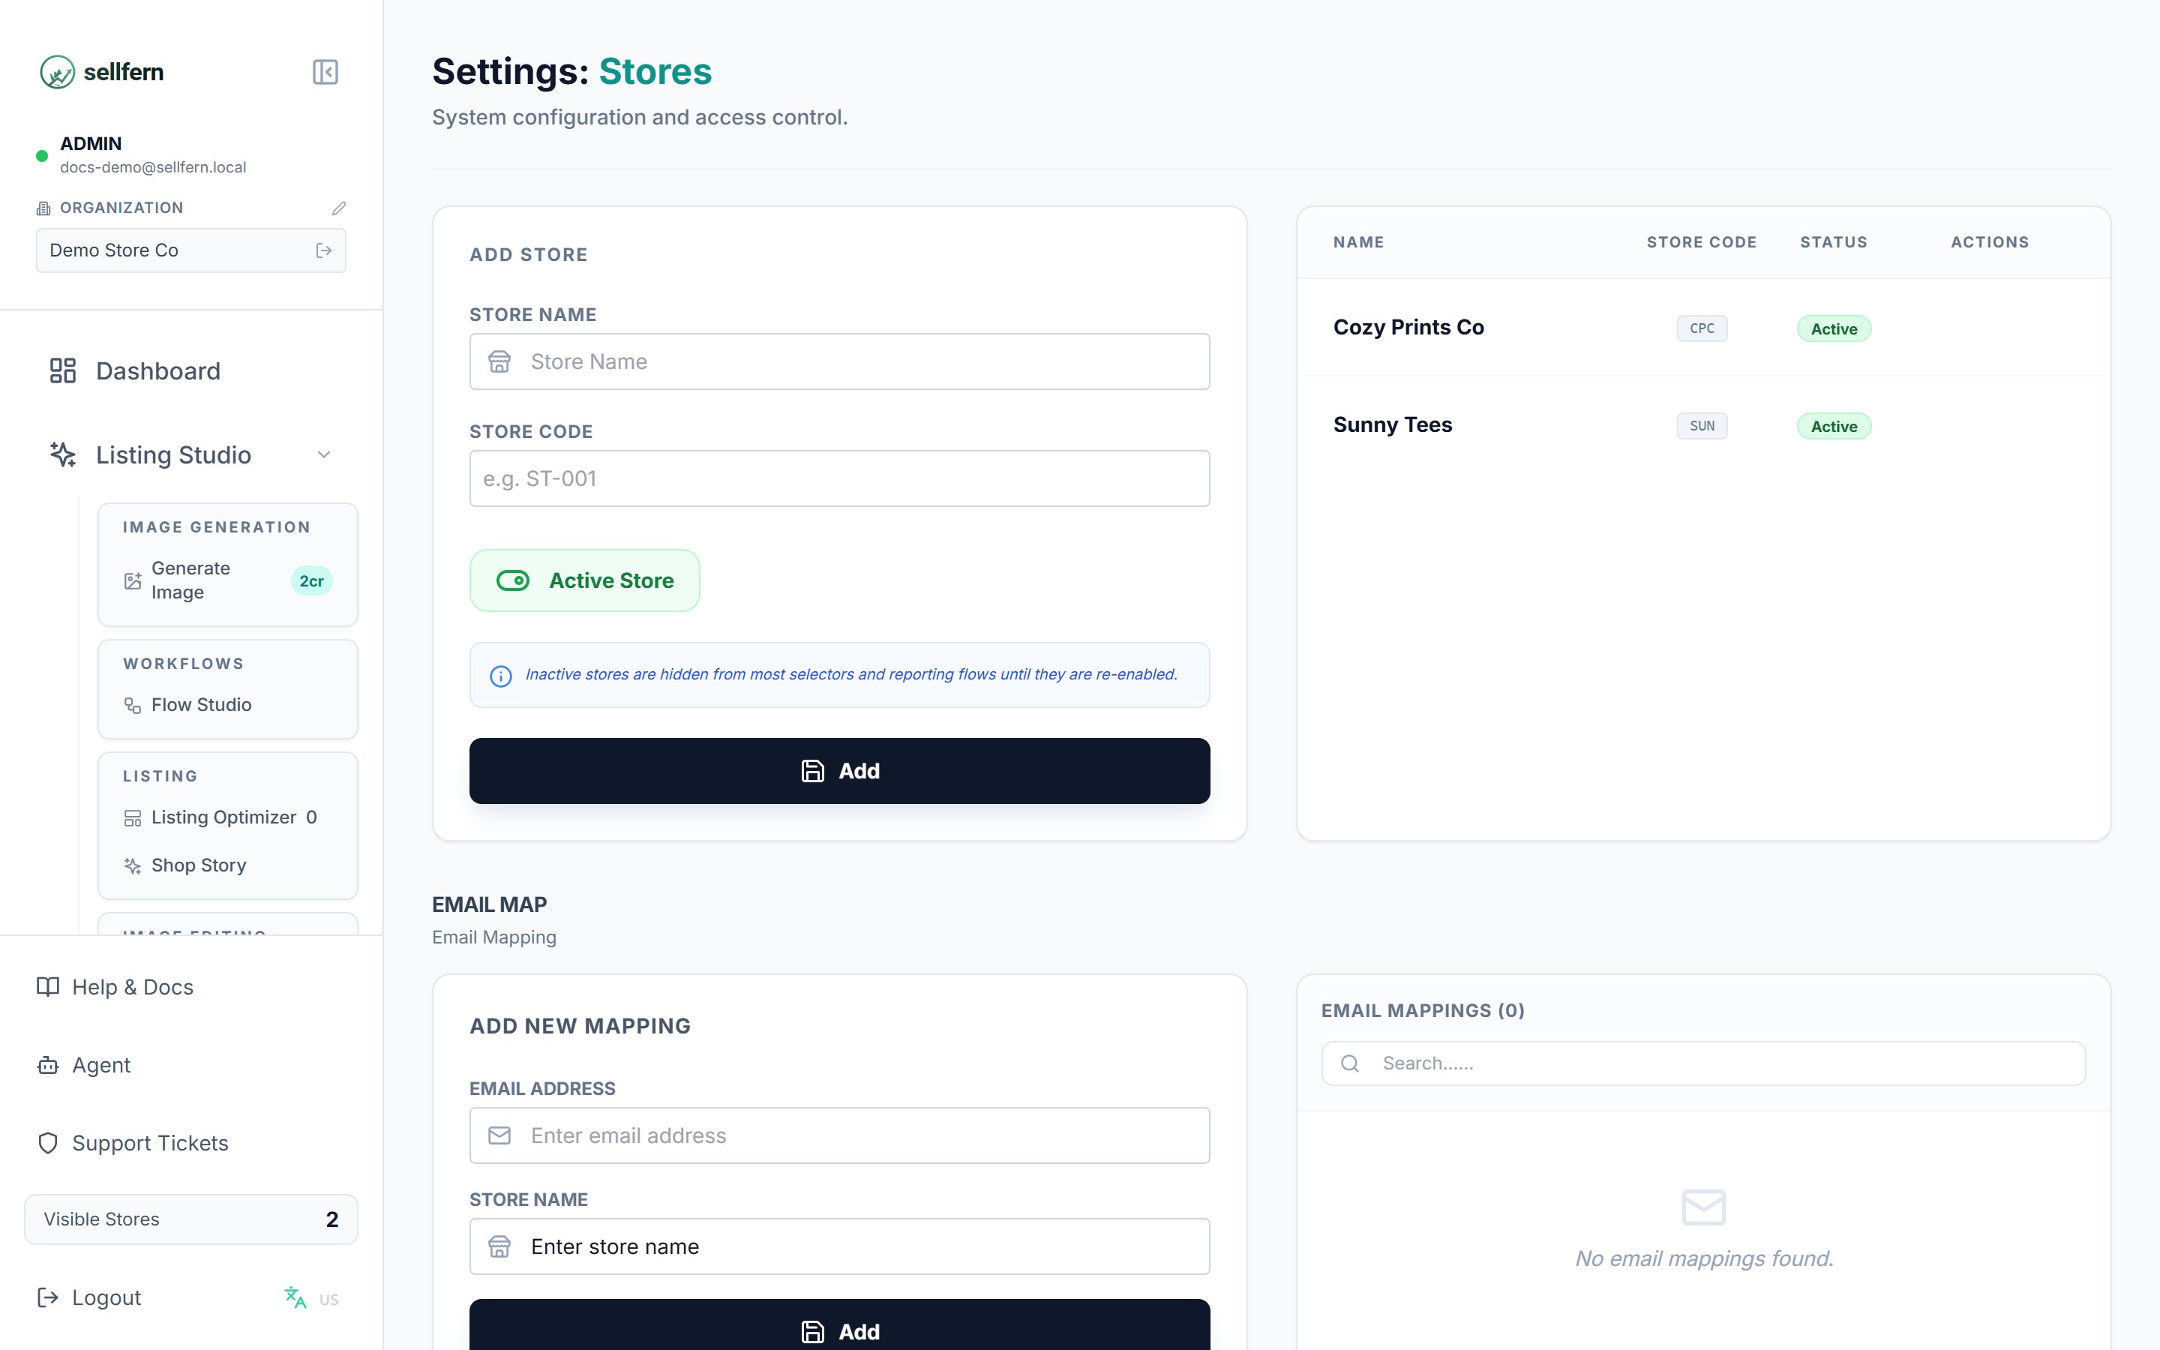The image size is (2160, 1350).
Task: Click Add button in Add Store form
Action: coord(840,770)
